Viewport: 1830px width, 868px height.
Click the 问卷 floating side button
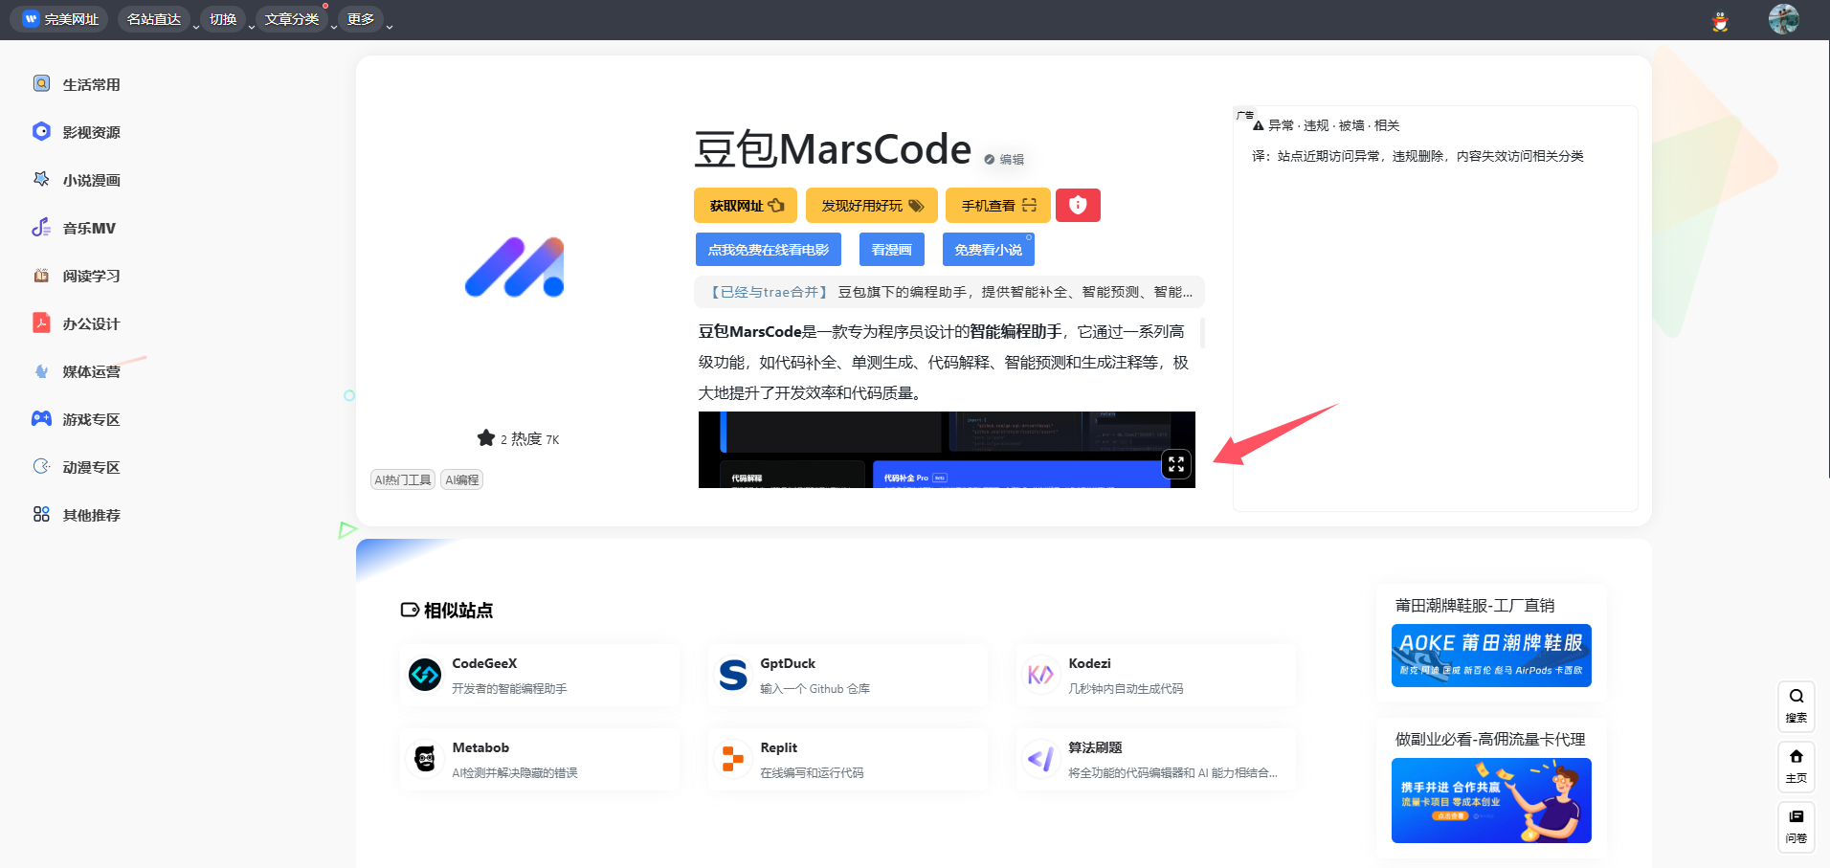pyautogui.click(x=1797, y=826)
